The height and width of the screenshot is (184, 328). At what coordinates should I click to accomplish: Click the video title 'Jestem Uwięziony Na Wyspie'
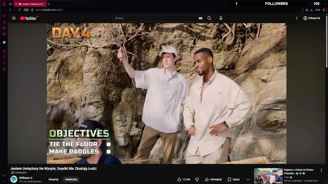pyautogui.click(x=53, y=169)
